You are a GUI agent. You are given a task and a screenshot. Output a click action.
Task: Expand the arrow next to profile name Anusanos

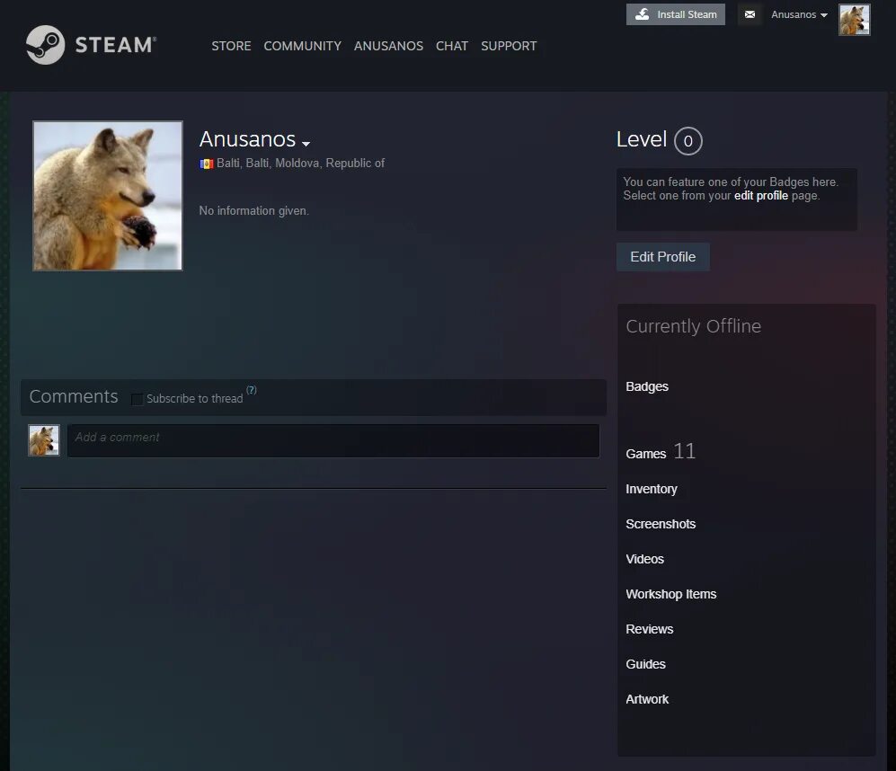coord(306,144)
